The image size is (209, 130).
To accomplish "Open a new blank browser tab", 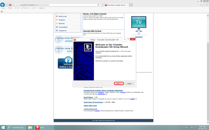I will point(131,5).
